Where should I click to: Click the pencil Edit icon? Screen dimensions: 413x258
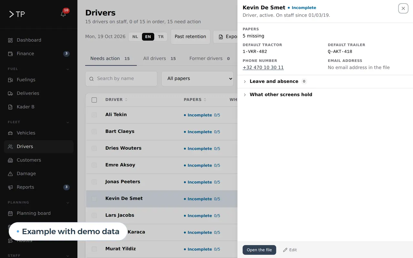tap(285, 250)
